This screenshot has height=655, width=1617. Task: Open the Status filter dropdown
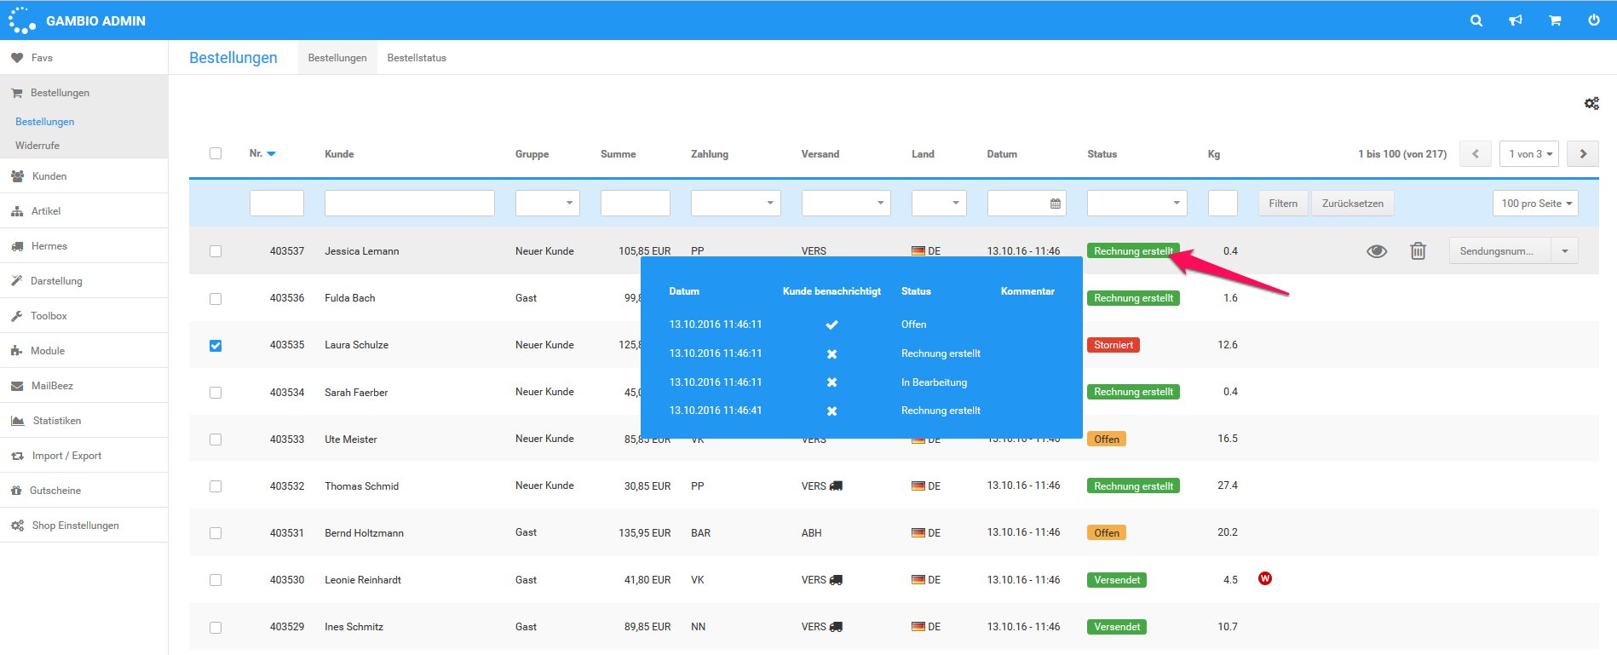[x=1137, y=204]
